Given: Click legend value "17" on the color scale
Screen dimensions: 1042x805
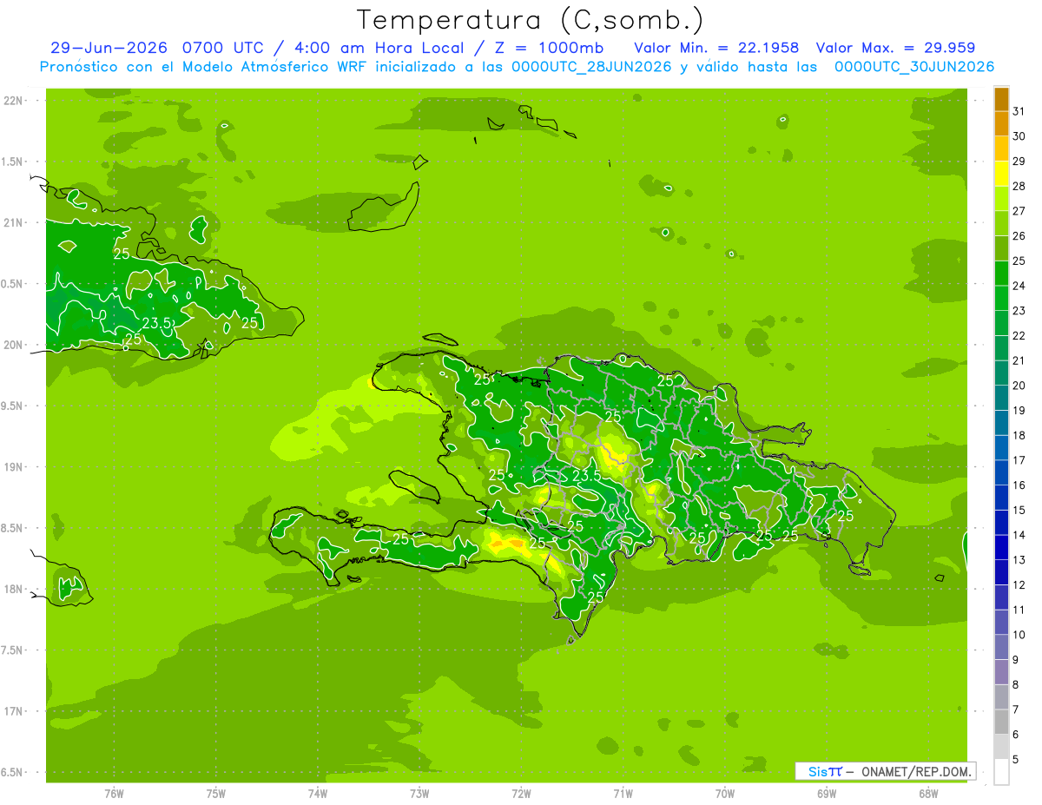Looking at the screenshot, I should pyautogui.click(x=1019, y=460).
